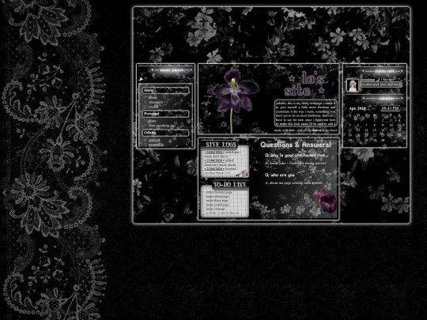427x320 pixels.
Task: Click the 'Offsite' section header in the sidebar
Action: click(x=165, y=133)
